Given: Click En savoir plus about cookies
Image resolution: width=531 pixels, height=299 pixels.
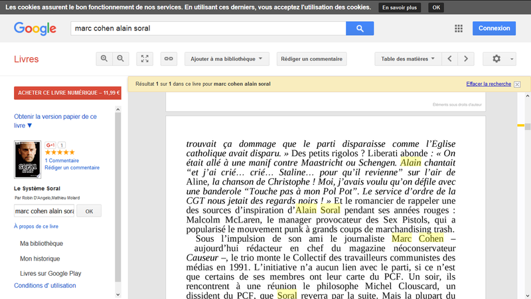Looking at the screenshot, I should point(400,7).
